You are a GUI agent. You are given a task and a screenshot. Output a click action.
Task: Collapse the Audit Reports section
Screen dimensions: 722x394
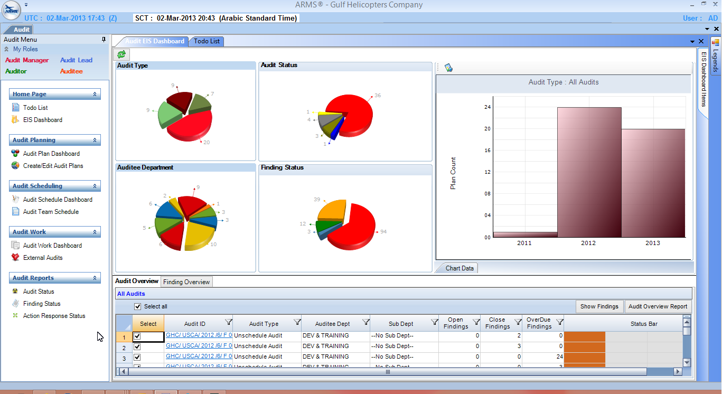point(95,278)
